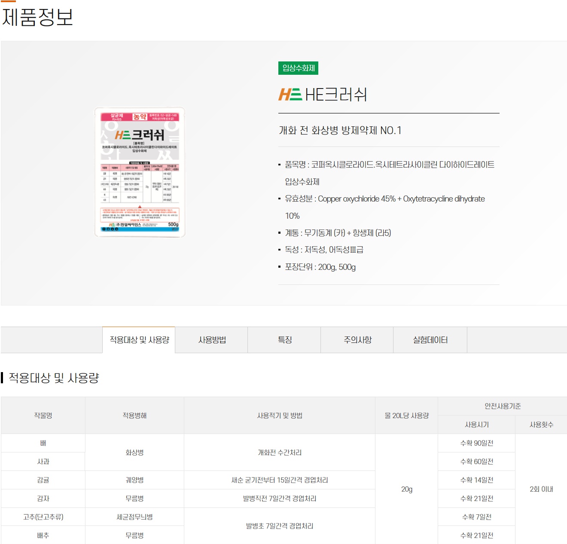567x544 pixels.
Task: Click the 배추 crop cell
Action: (x=43, y=535)
